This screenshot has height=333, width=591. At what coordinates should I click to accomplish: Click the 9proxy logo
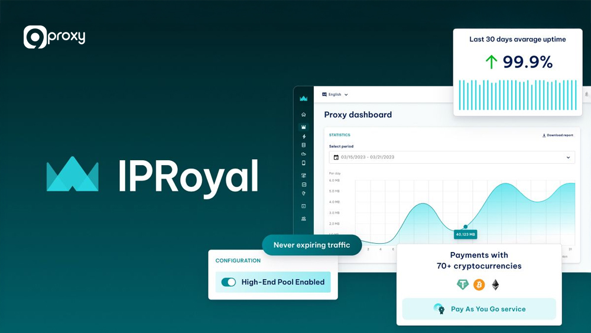click(54, 37)
